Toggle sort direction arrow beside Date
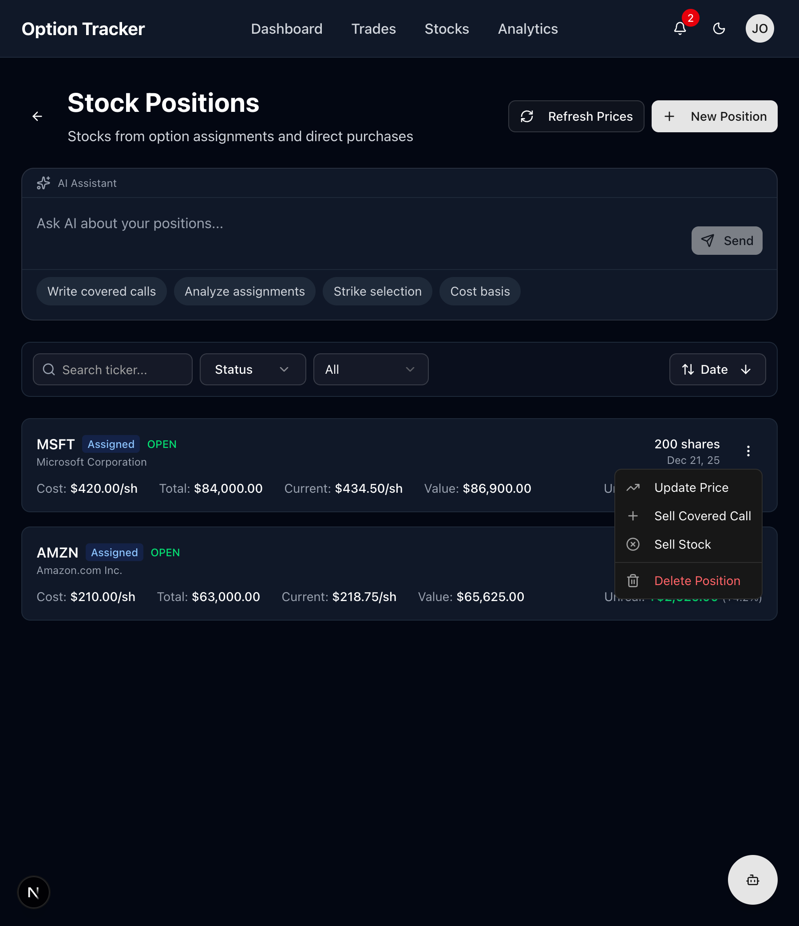Screen dimensions: 799x926 [x=746, y=370]
